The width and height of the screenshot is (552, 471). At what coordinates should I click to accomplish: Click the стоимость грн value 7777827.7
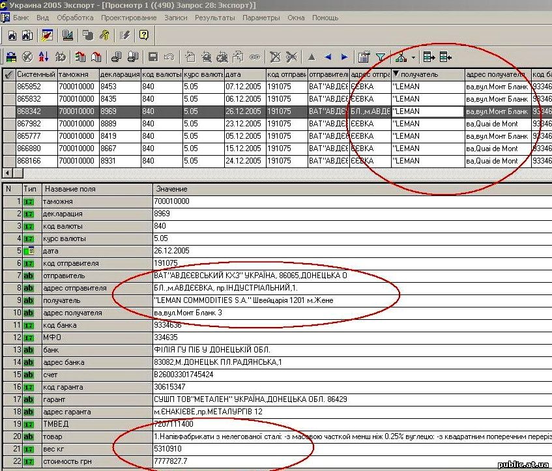point(352,461)
